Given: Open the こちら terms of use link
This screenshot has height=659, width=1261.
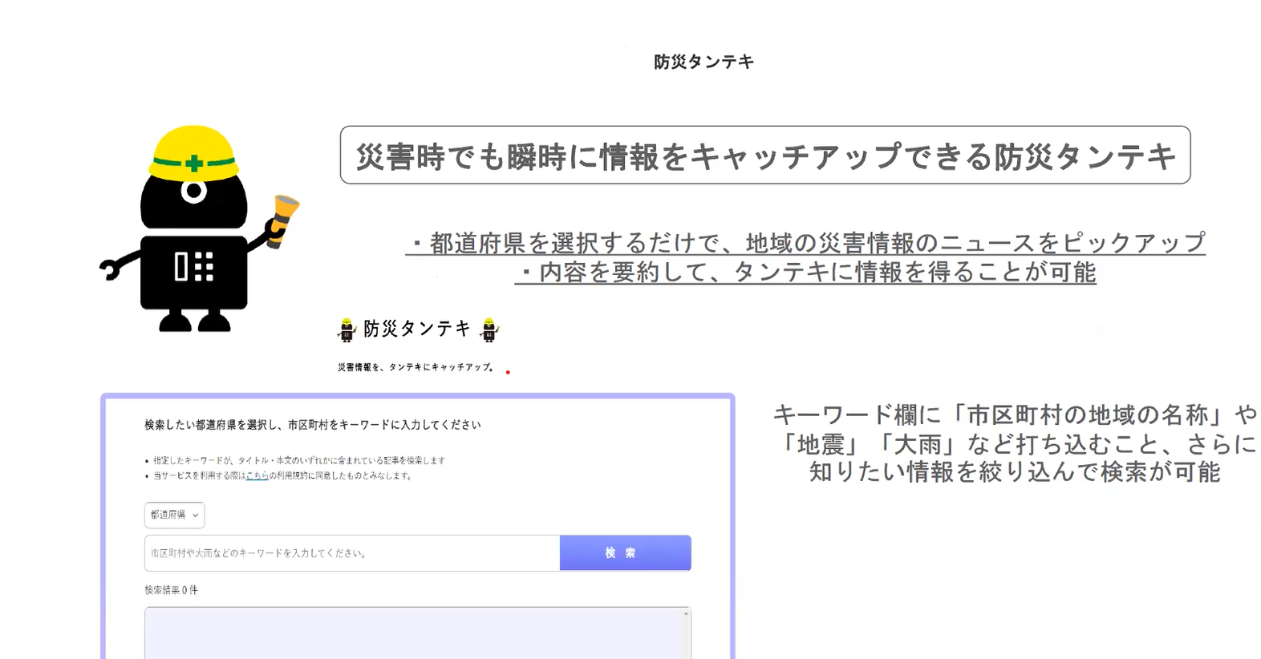Looking at the screenshot, I should [257, 475].
